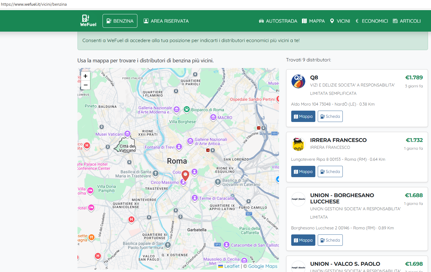Open the Mappa navigation item
431x272 pixels.
point(313,21)
